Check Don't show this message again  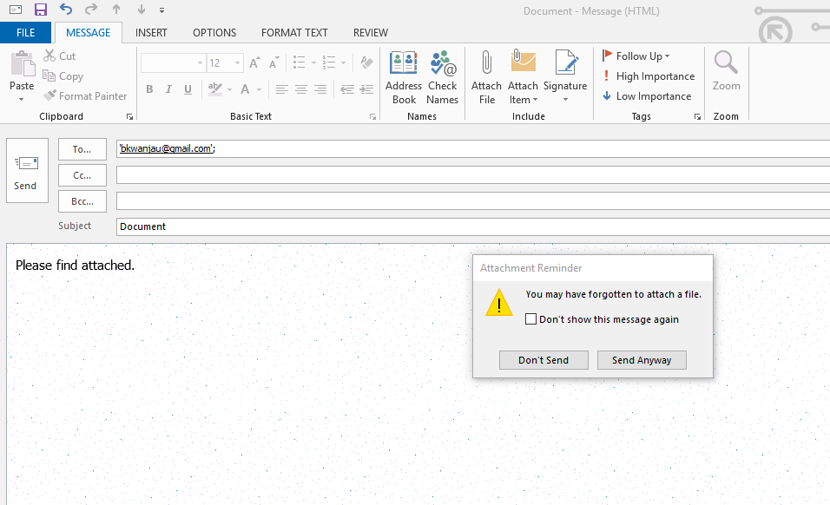click(x=531, y=318)
